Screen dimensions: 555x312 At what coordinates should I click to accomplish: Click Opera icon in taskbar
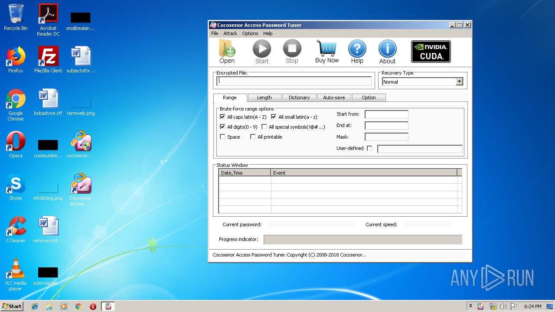pos(93,306)
